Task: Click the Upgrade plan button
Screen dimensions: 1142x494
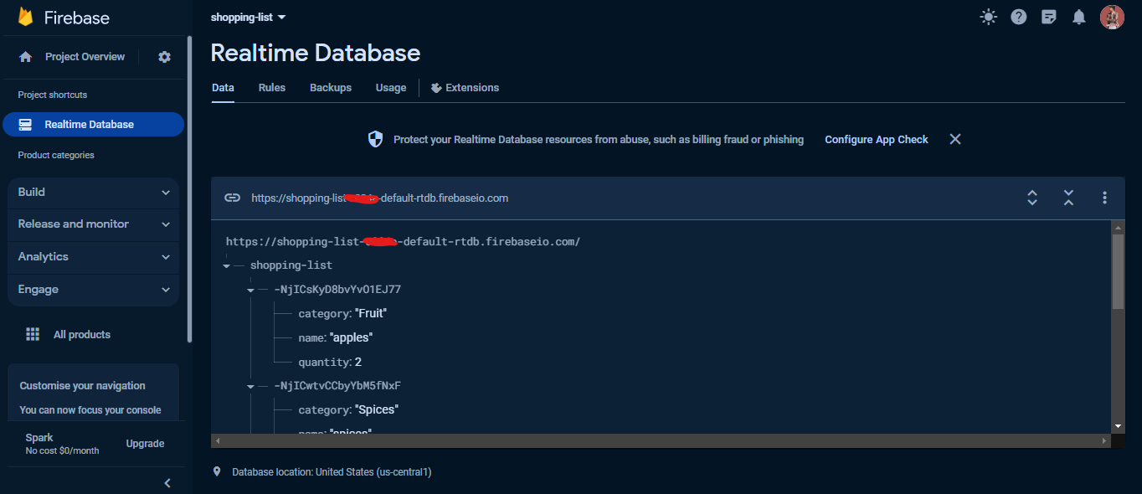Action: click(145, 444)
